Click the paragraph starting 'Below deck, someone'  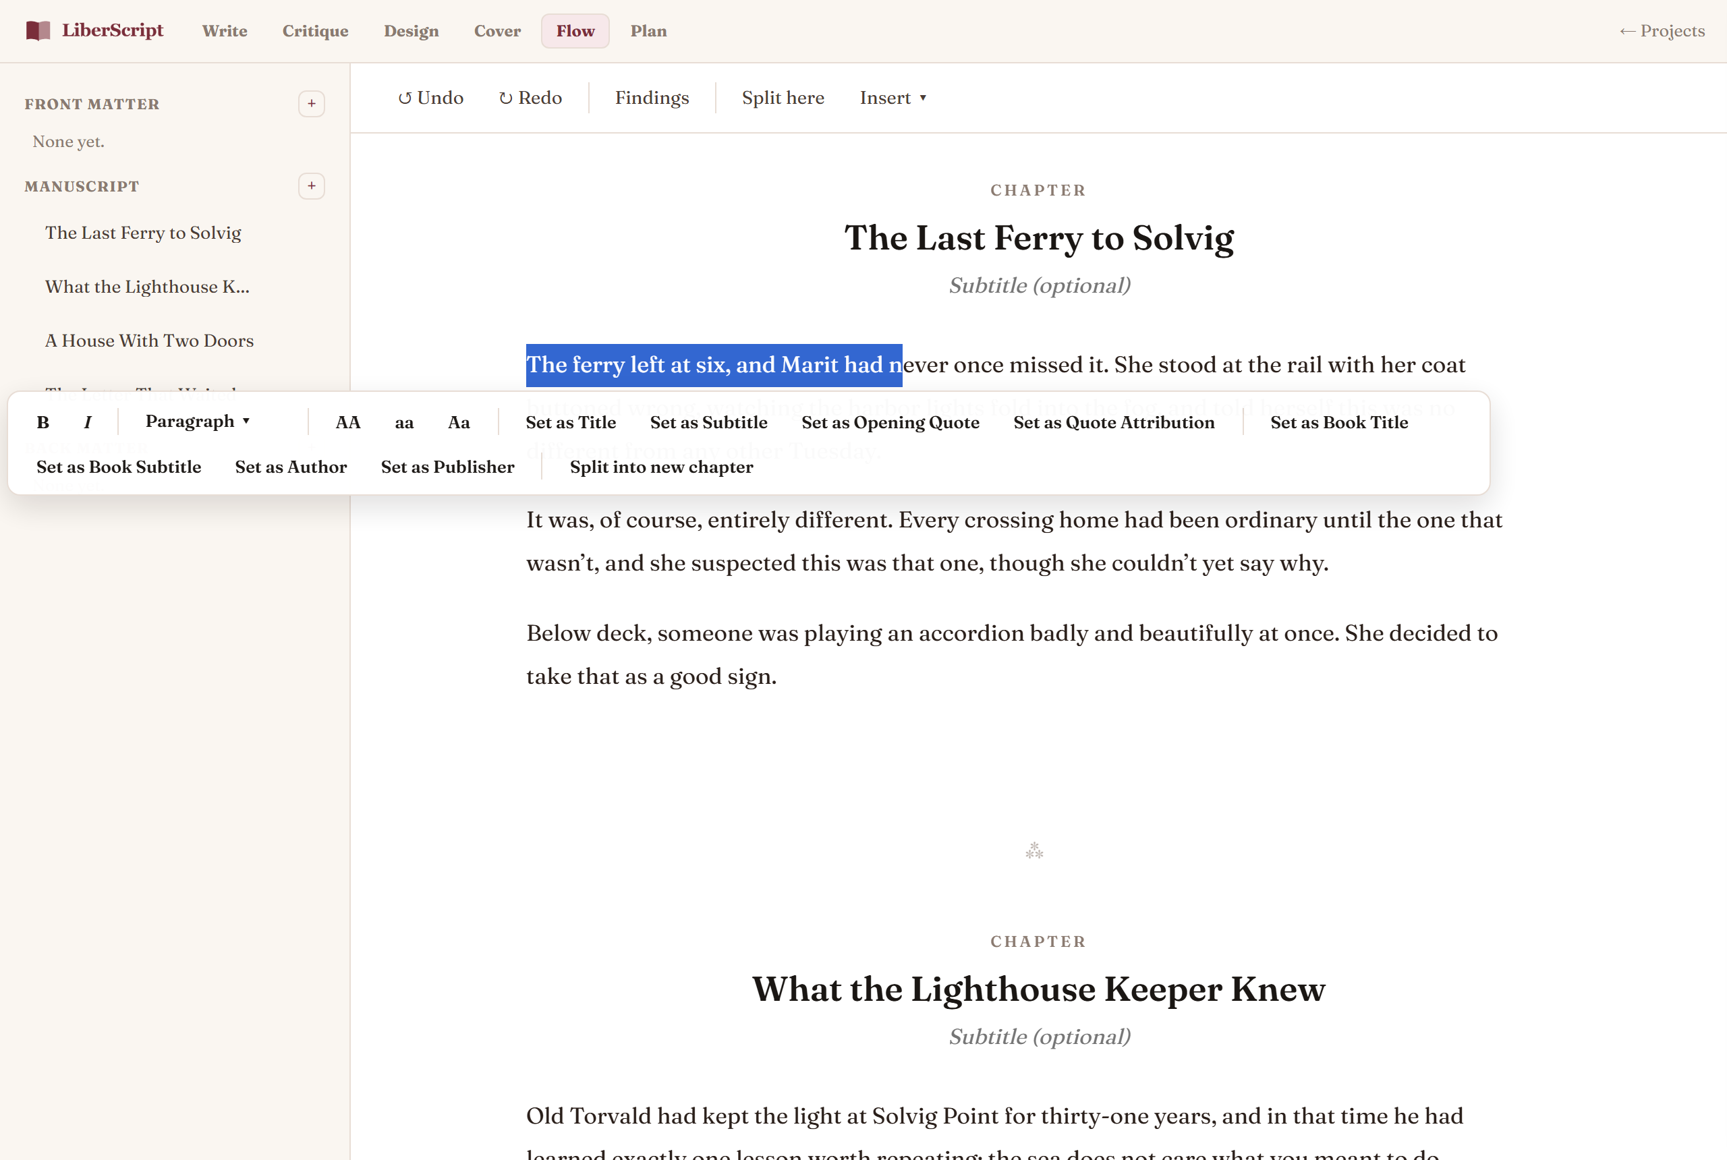[1012, 654]
